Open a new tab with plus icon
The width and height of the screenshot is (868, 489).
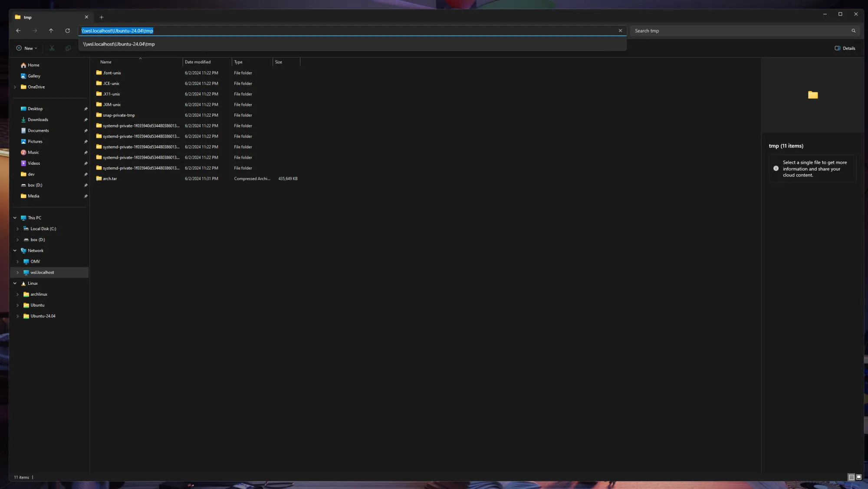102,17
